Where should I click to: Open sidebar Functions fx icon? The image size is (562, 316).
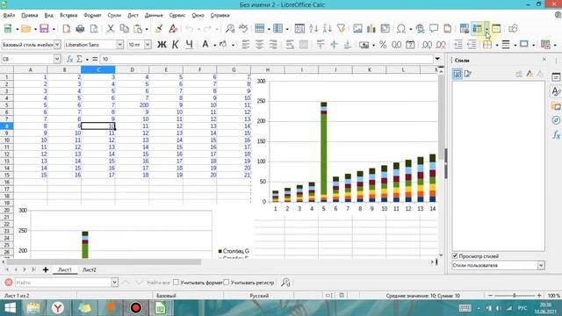pos(556,134)
